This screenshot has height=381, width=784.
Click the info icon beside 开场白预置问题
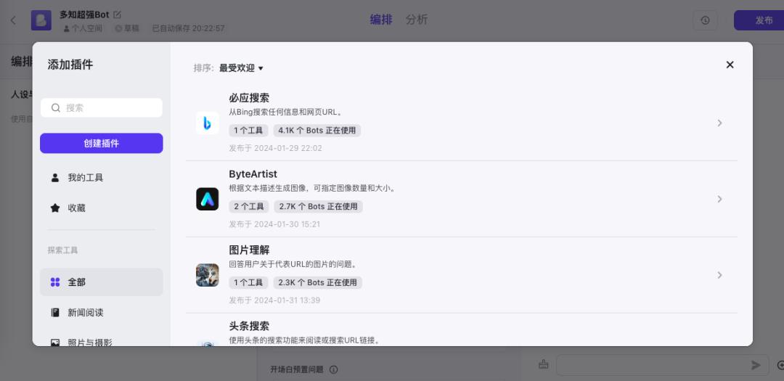pos(334,369)
